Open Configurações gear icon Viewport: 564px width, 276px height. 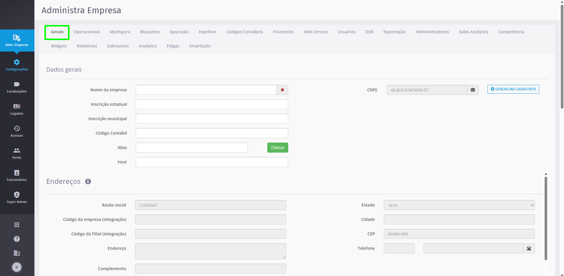coord(17,62)
